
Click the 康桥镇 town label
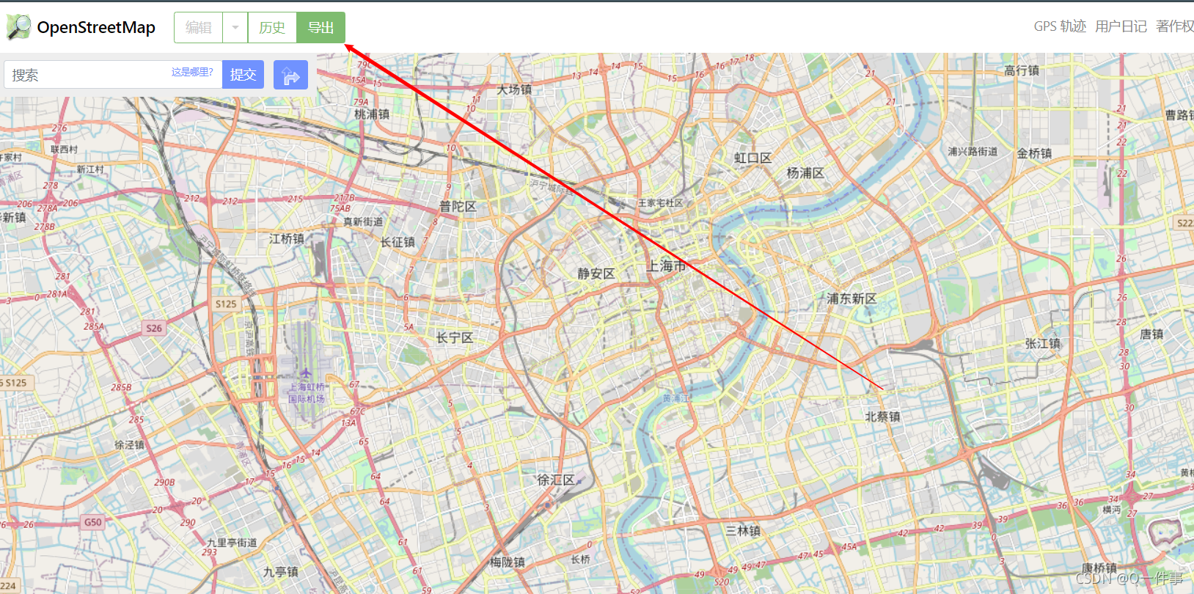pyautogui.click(x=1099, y=568)
